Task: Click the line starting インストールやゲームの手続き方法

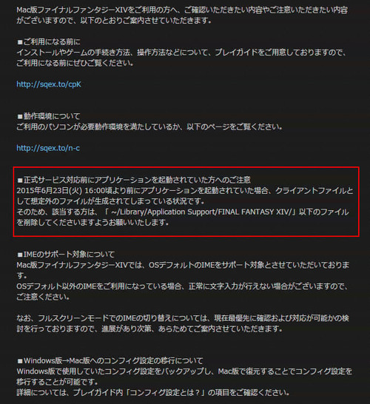Action: tap(181, 53)
